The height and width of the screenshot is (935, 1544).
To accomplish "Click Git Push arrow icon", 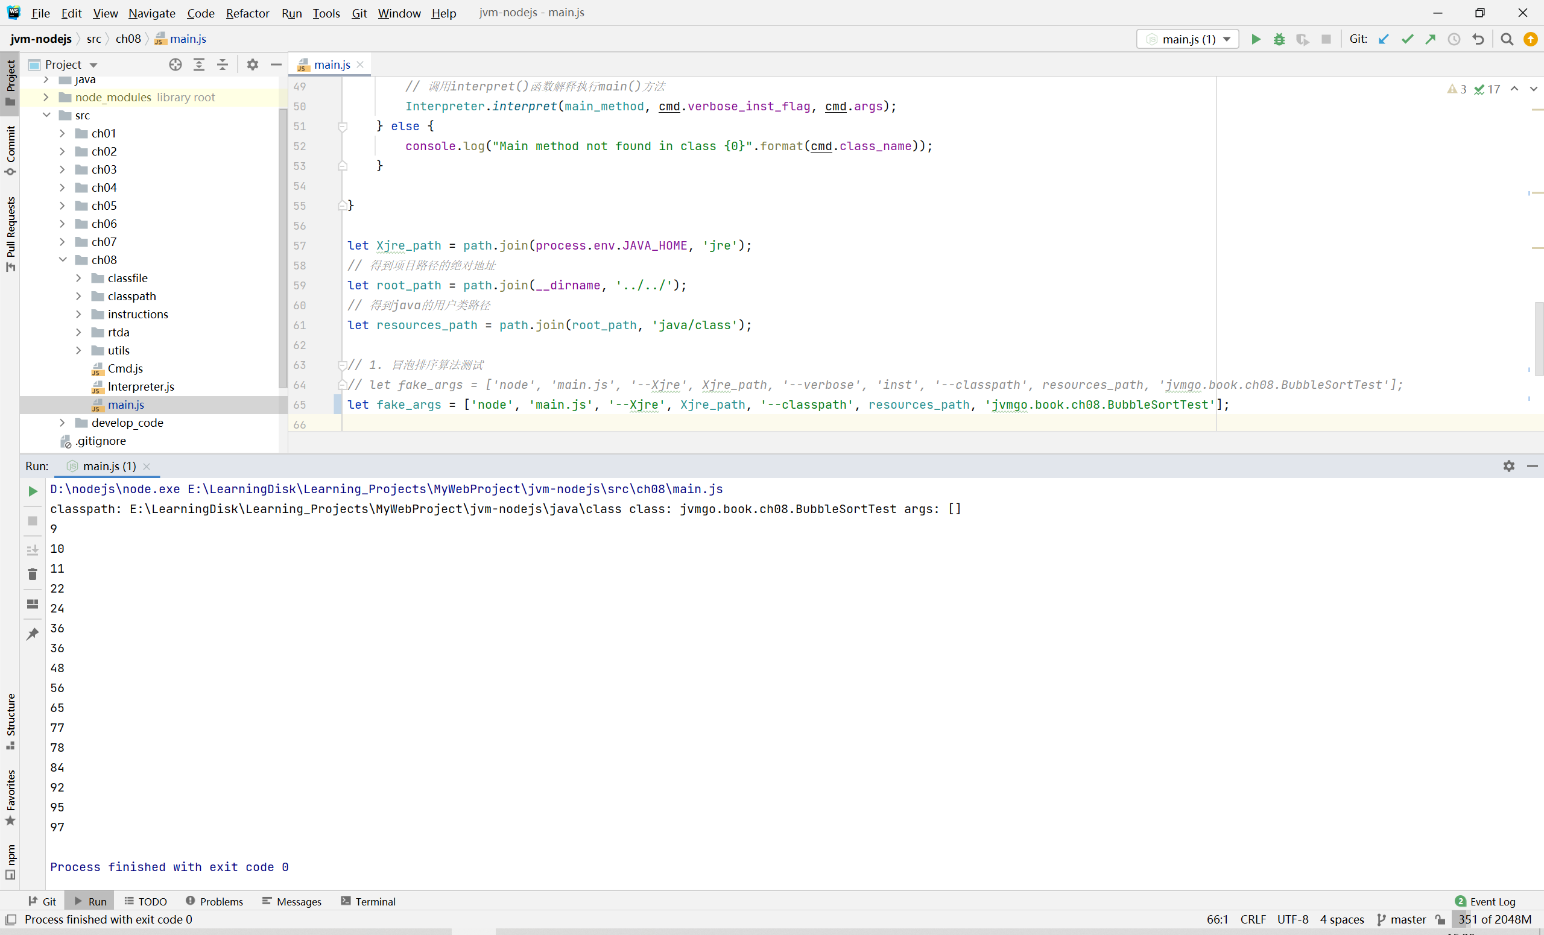I will 1431,39.
